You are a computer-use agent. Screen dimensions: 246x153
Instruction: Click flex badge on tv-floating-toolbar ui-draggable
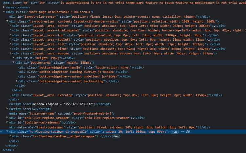(x=174, y=132)
